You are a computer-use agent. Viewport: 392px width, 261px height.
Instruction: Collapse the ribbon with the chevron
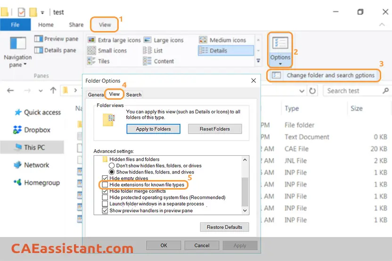[382, 24]
